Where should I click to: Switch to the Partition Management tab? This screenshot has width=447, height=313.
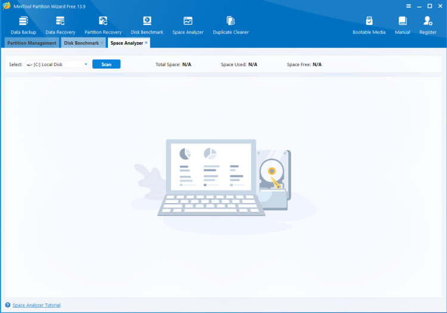(x=32, y=43)
